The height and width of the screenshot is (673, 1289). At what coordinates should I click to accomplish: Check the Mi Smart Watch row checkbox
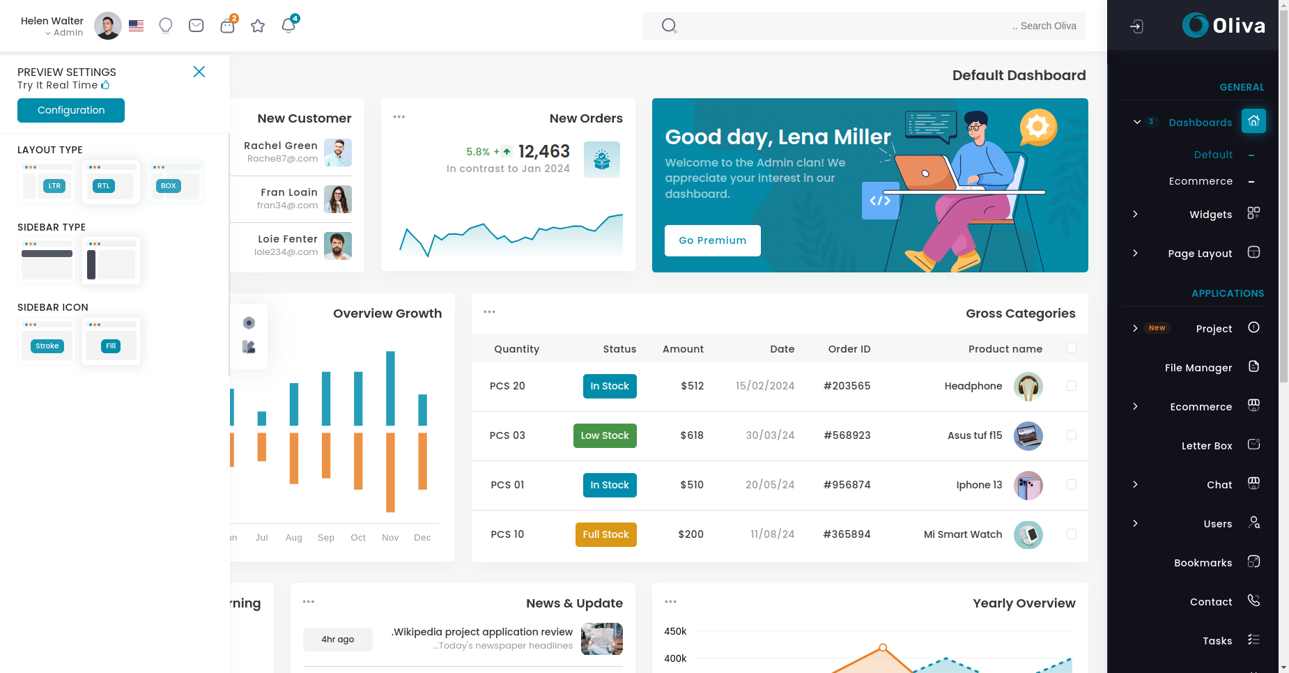(x=1072, y=534)
